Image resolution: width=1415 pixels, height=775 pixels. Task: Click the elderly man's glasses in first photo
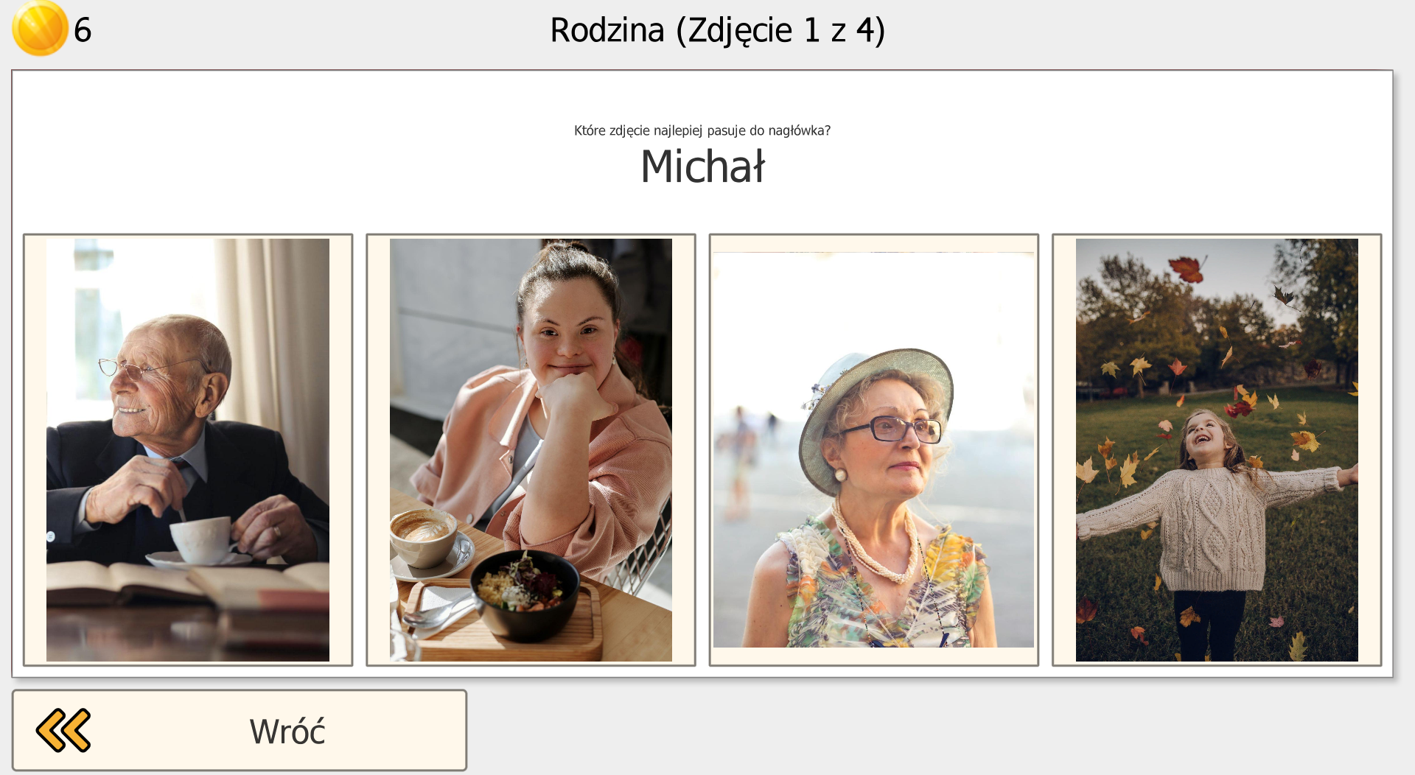[x=149, y=366]
